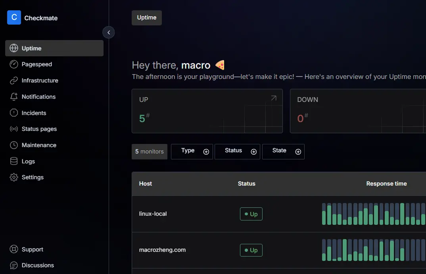426x274 pixels.
Task: Open Status pages in the sidebar
Action: (39, 129)
